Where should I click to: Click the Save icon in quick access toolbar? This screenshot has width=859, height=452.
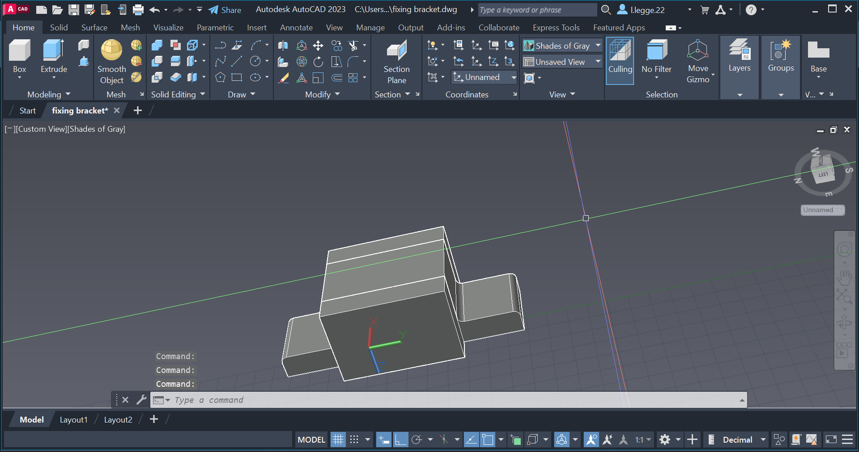pyautogui.click(x=73, y=10)
